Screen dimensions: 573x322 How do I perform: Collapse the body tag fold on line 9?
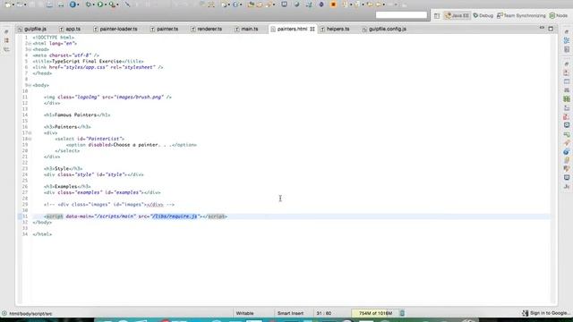(30, 85)
